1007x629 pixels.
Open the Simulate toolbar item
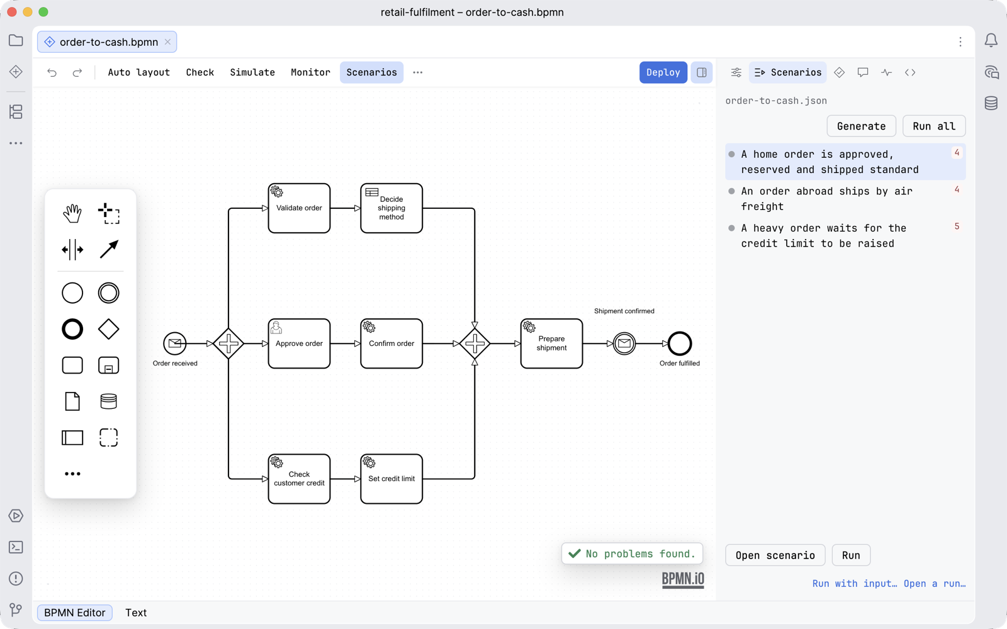252,72
